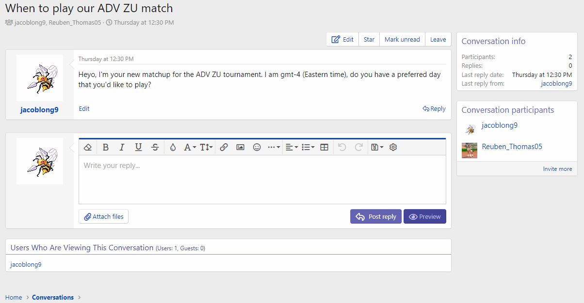Open the font family dropdown
Viewport: 584px width, 303px height.
coord(190,147)
